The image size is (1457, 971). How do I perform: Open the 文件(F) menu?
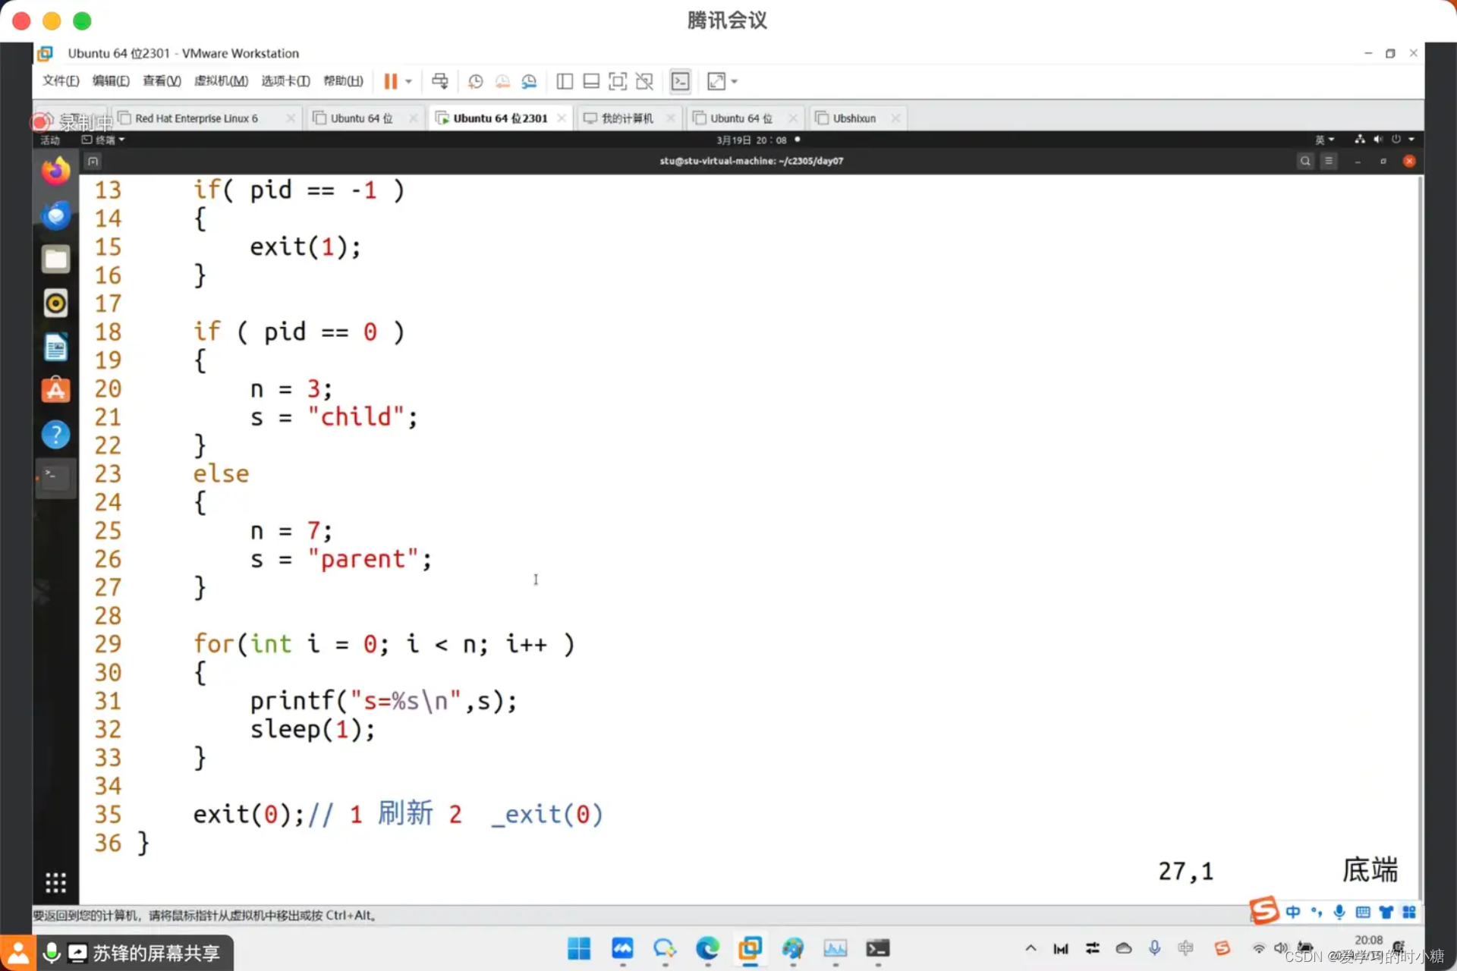pos(61,81)
